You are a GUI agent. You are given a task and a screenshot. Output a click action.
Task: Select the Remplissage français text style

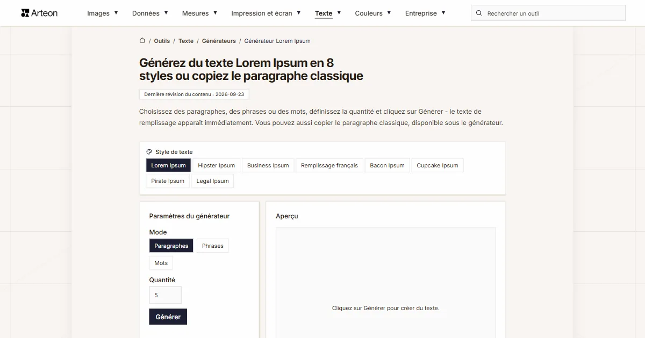pos(329,165)
